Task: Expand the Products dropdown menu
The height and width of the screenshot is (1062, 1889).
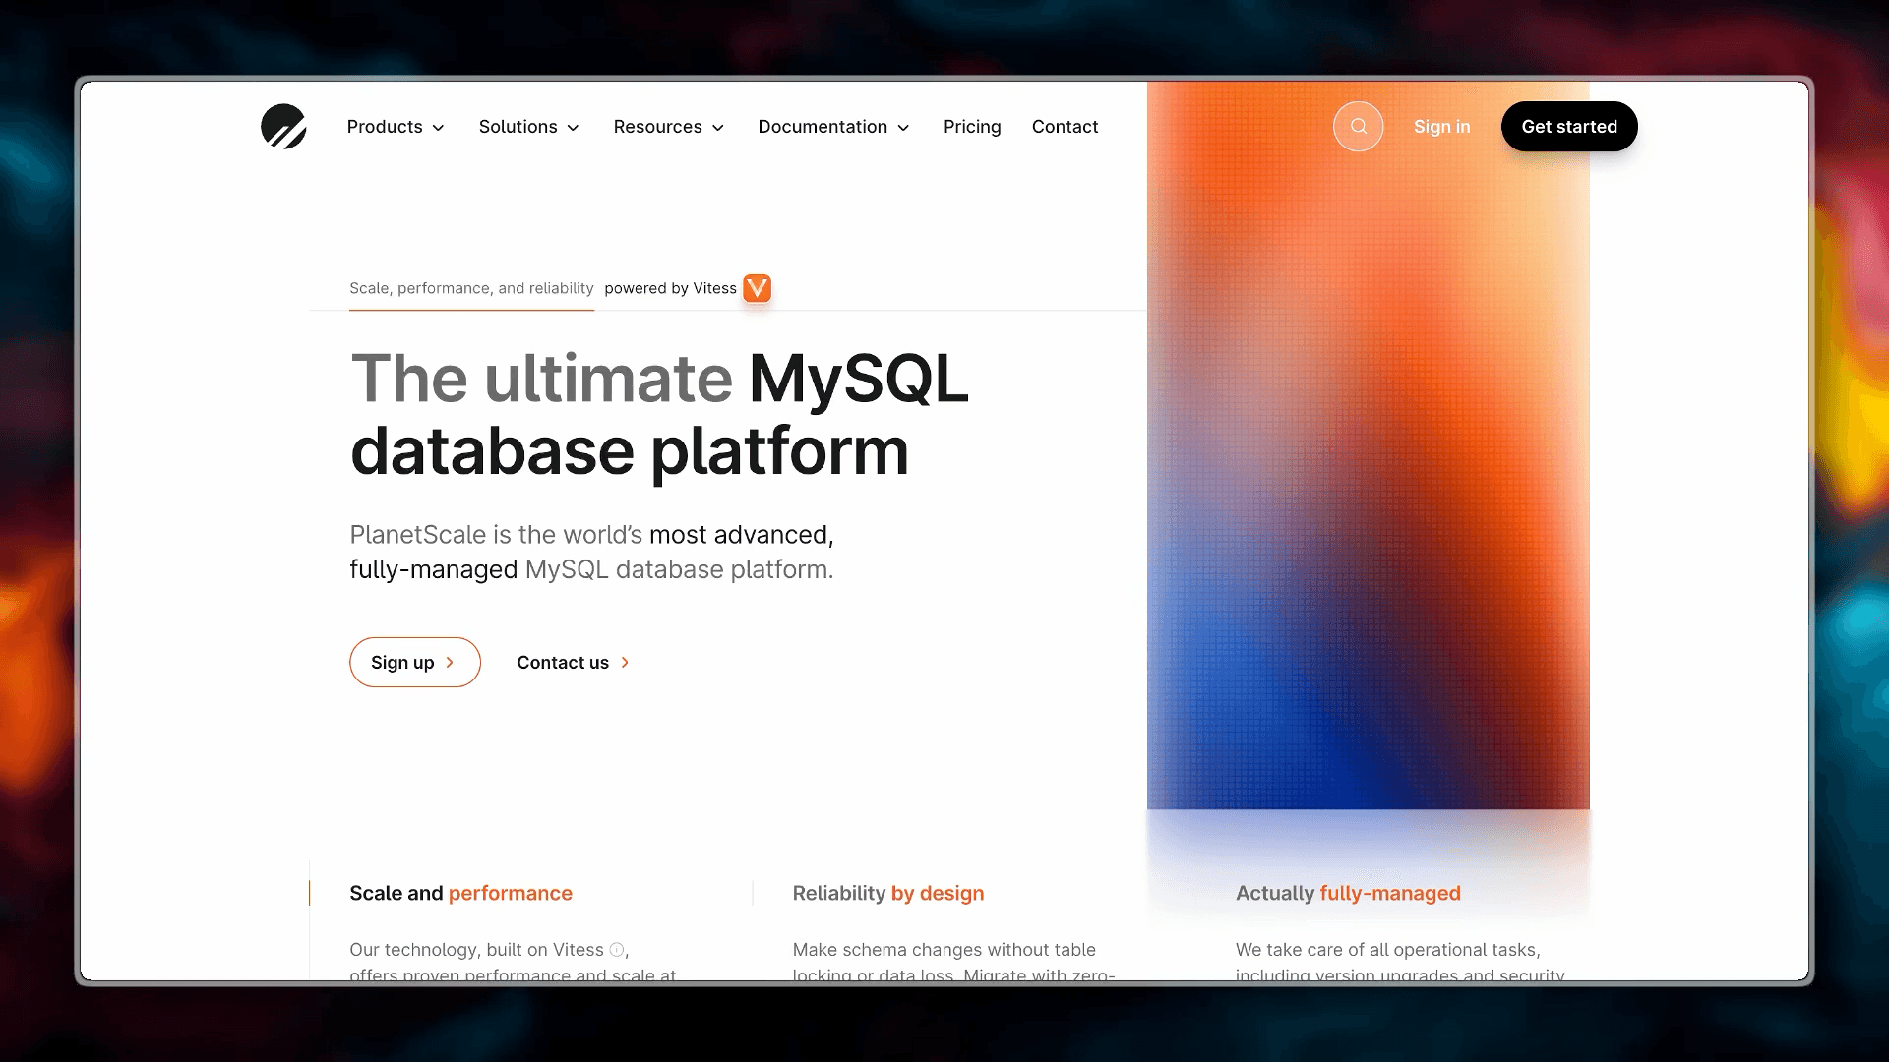Action: click(396, 127)
